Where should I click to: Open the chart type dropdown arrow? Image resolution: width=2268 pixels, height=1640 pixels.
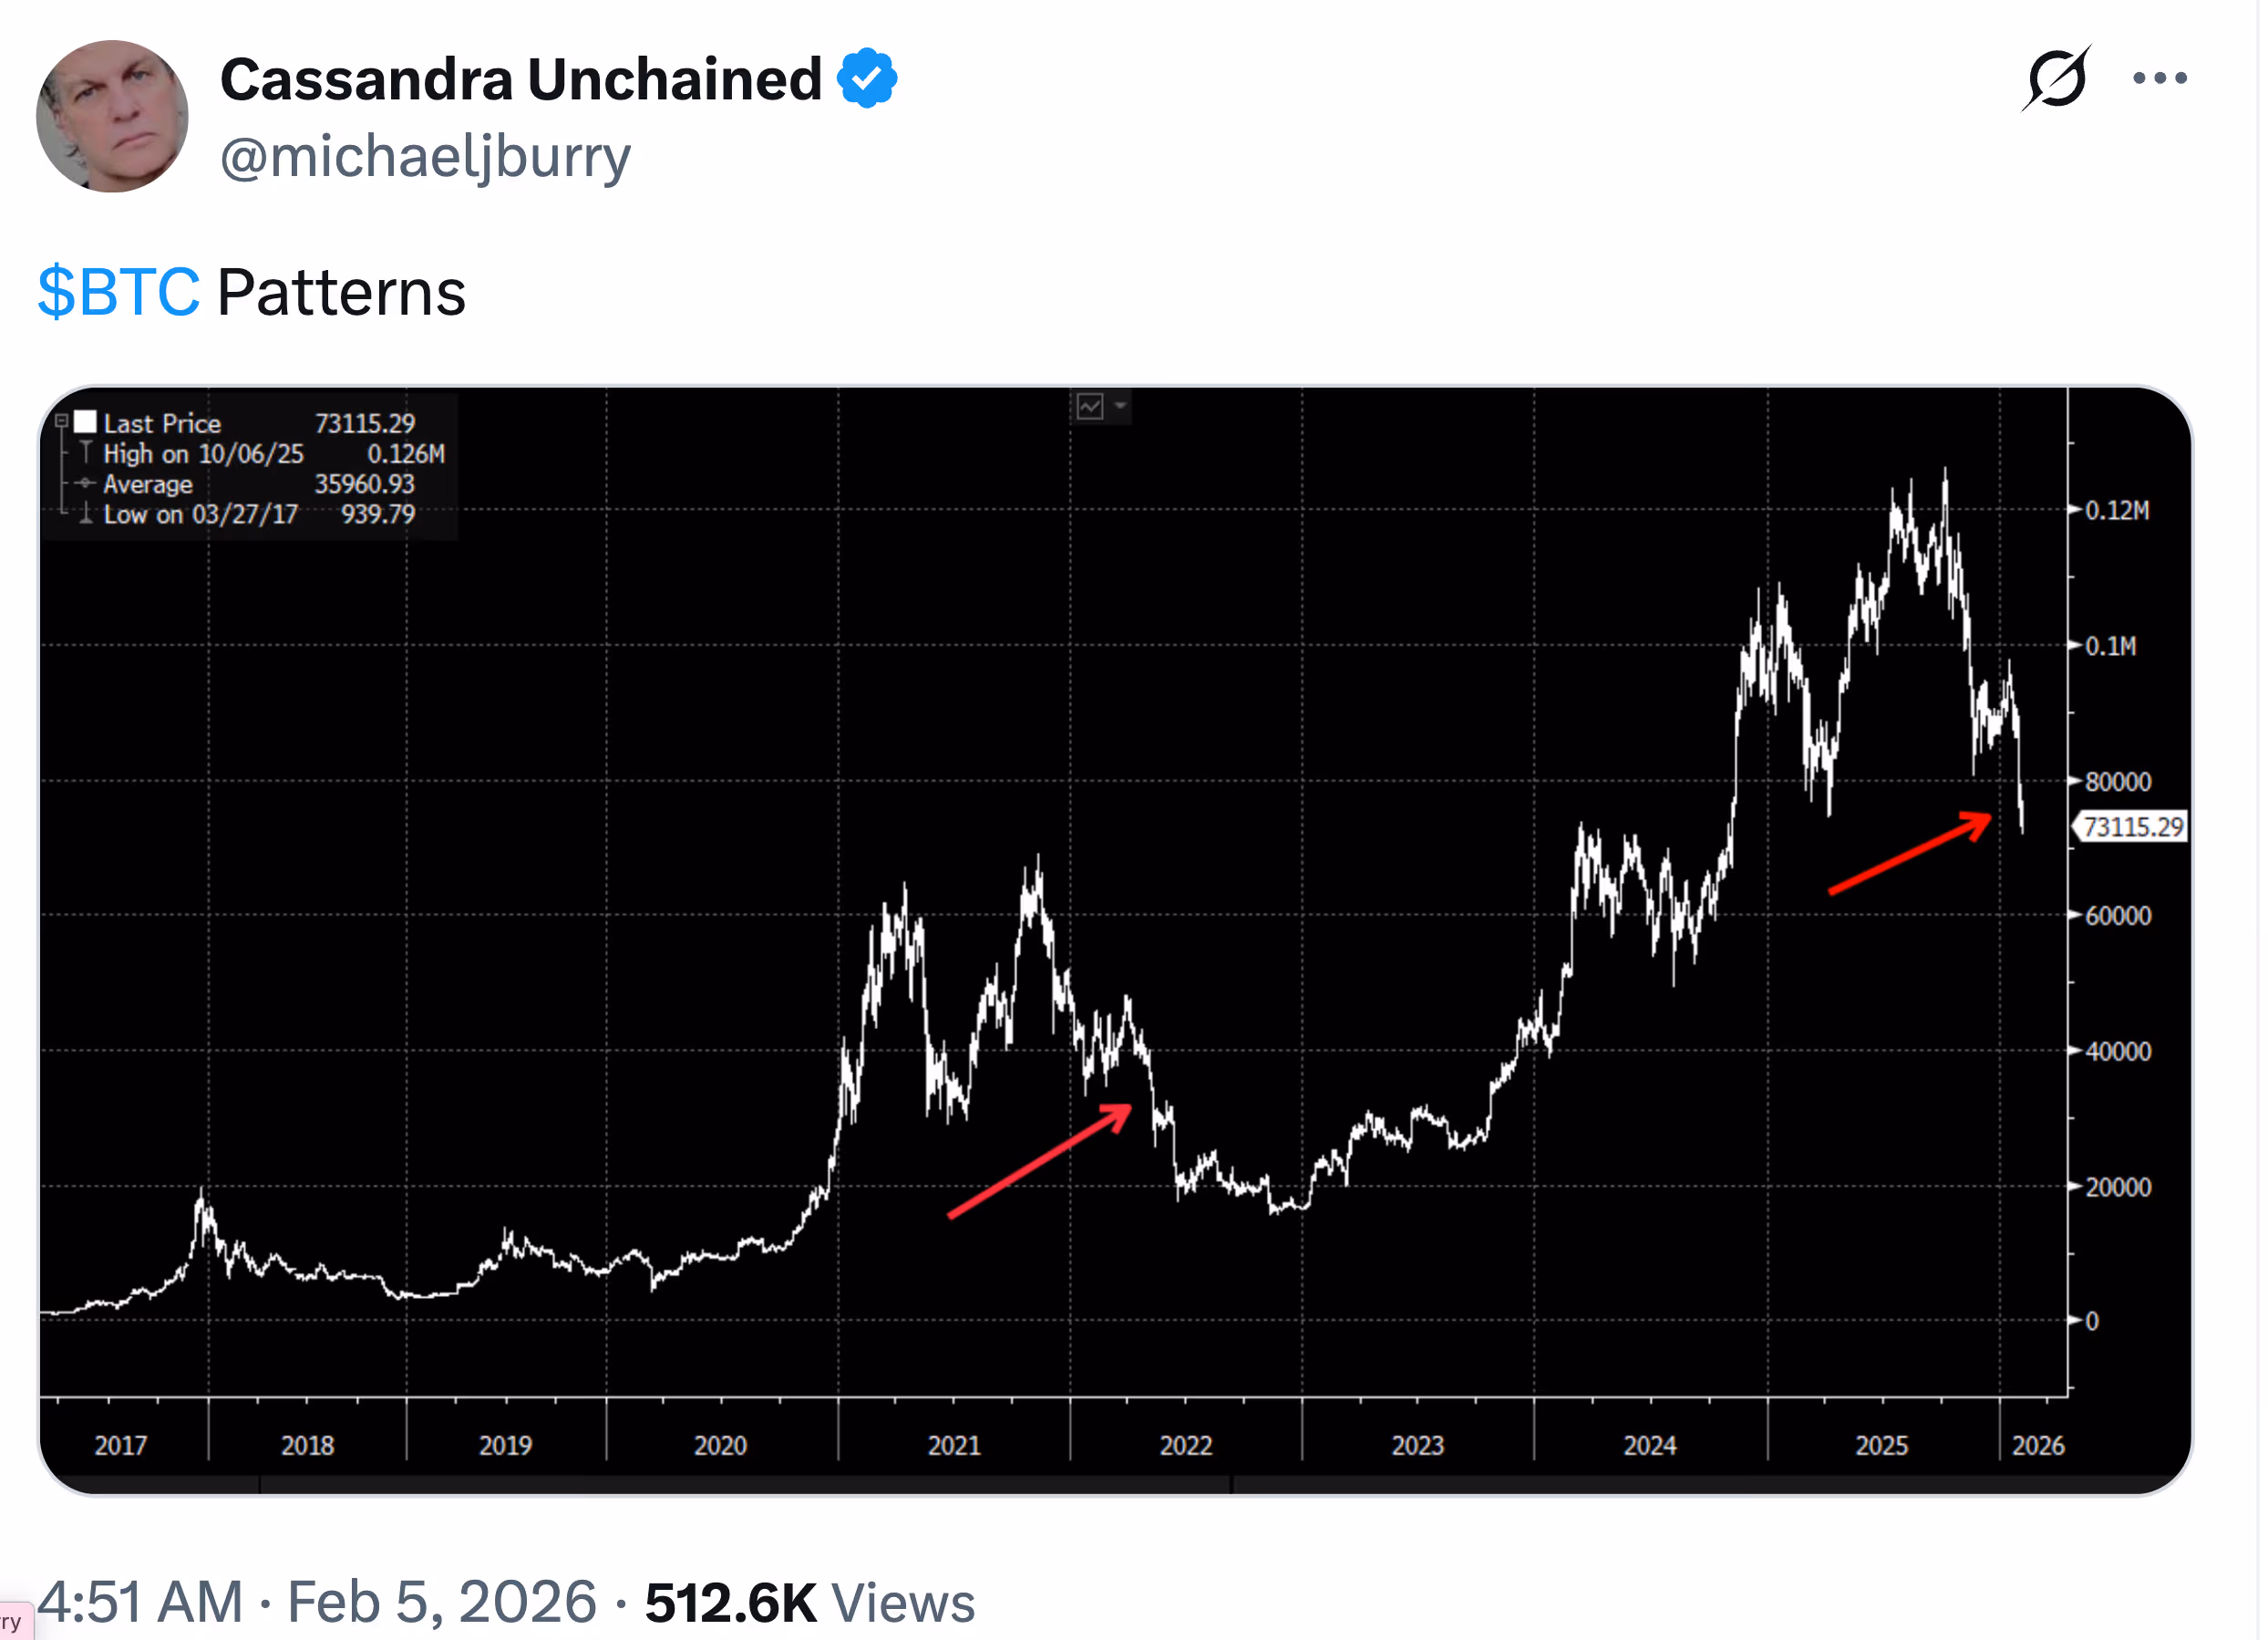pos(1120,406)
